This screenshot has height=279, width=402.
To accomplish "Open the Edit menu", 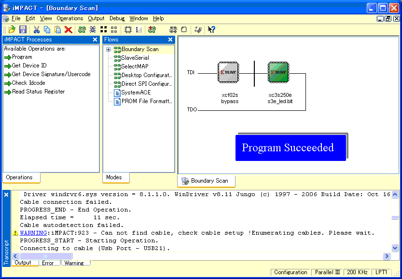I will point(30,18).
